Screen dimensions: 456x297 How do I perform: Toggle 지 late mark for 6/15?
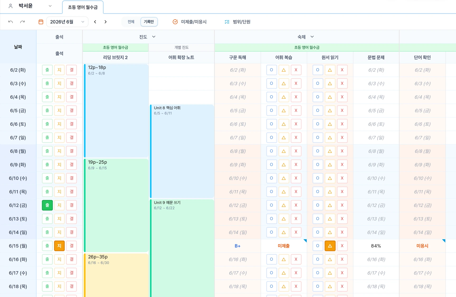pyautogui.click(x=59, y=246)
